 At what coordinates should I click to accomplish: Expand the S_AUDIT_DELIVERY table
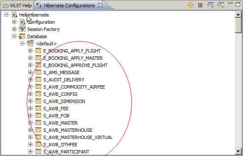(x=30, y=79)
